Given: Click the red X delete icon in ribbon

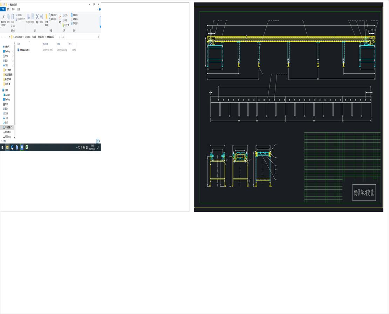Looking at the screenshot, I should [x=37, y=17].
